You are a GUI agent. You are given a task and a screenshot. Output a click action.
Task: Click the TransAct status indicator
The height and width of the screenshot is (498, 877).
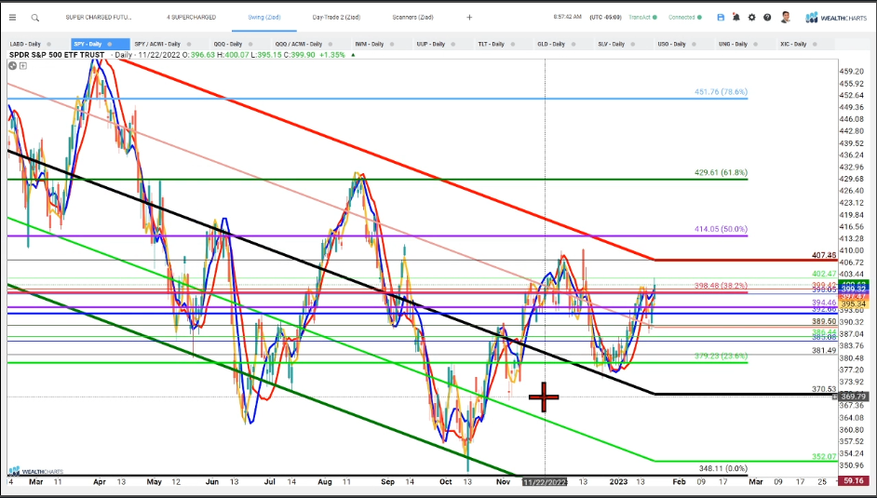642,18
